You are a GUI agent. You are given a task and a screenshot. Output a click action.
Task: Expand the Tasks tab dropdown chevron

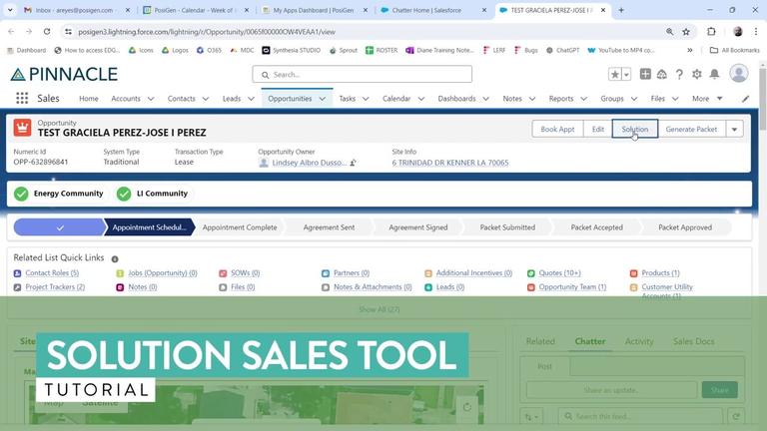pos(366,99)
